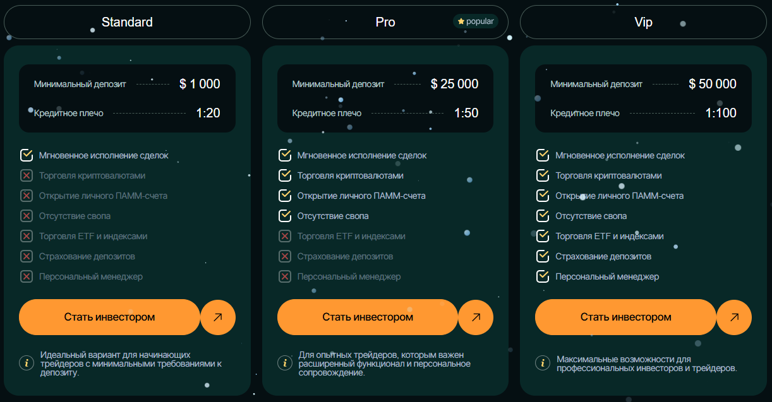Click the $ 50 000 minimum deposit value
Viewport: 772px width, 402px height.
pyautogui.click(x=713, y=84)
